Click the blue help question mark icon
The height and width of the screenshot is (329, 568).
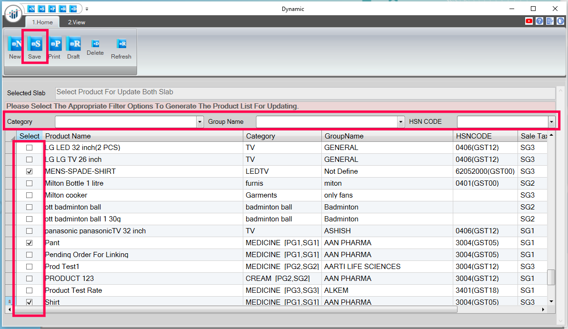tap(539, 21)
